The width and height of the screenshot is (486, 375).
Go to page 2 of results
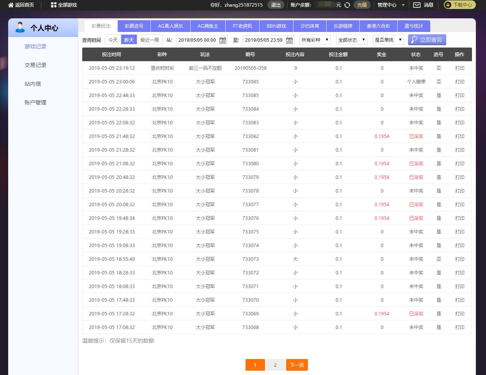coord(275,365)
